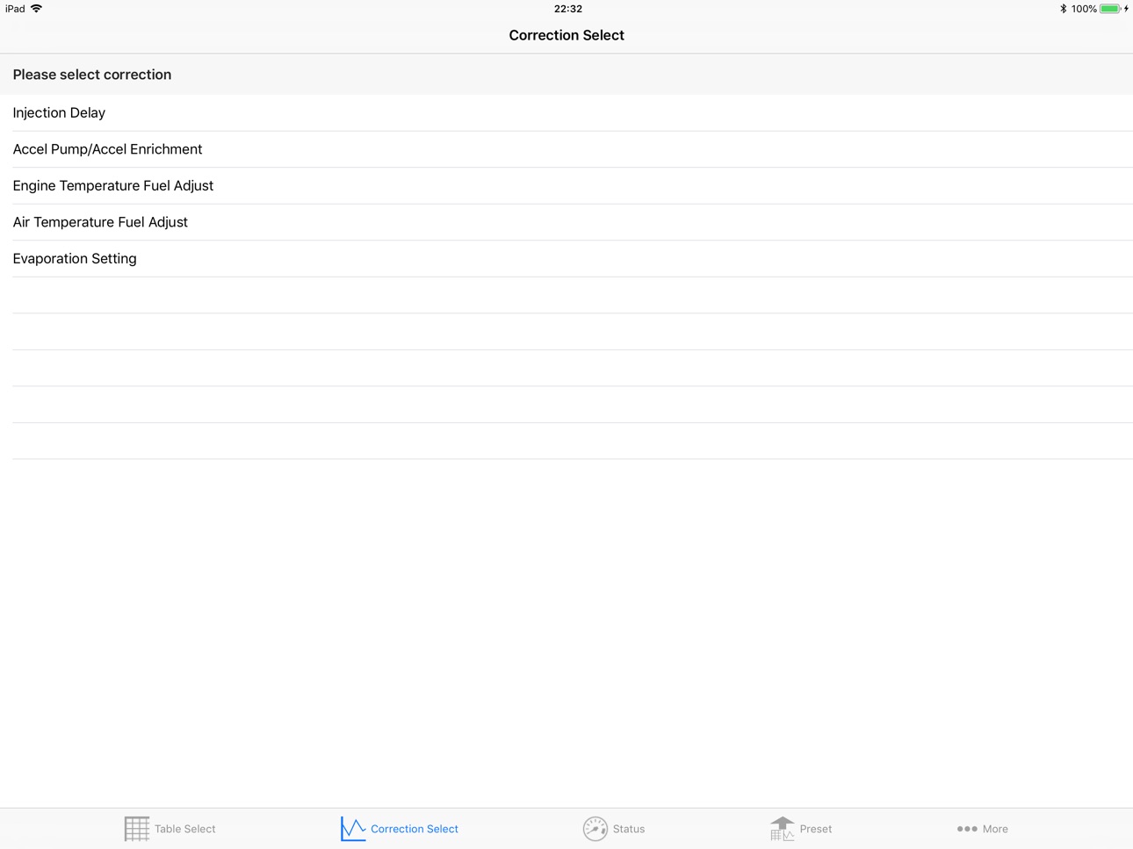Switch to Table Select tab label

pyautogui.click(x=184, y=829)
